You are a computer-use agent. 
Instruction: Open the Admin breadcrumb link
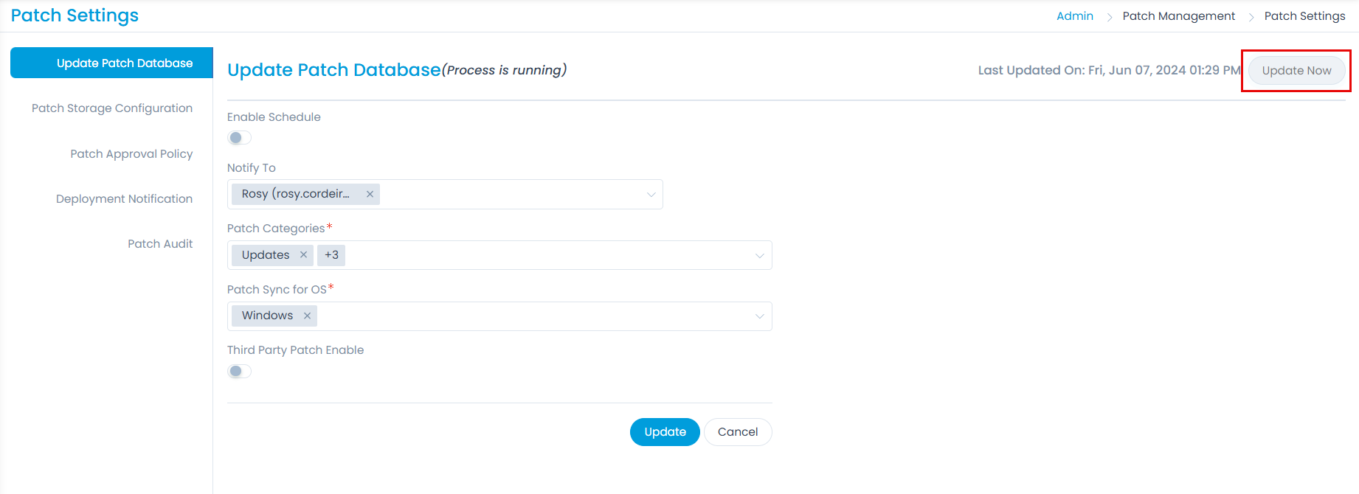point(1074,16)
